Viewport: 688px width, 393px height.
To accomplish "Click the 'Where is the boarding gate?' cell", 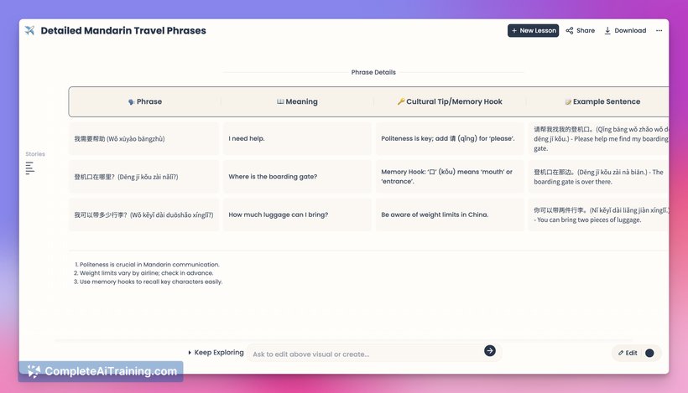I will pyautogui.click(x=297, y=177).
